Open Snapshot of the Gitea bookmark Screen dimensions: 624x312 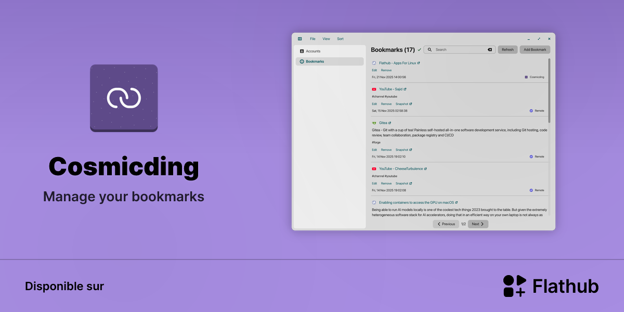404,150
